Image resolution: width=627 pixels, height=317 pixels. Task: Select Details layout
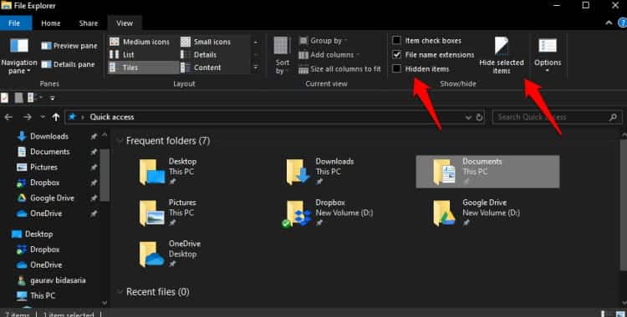tap(199, 55)
